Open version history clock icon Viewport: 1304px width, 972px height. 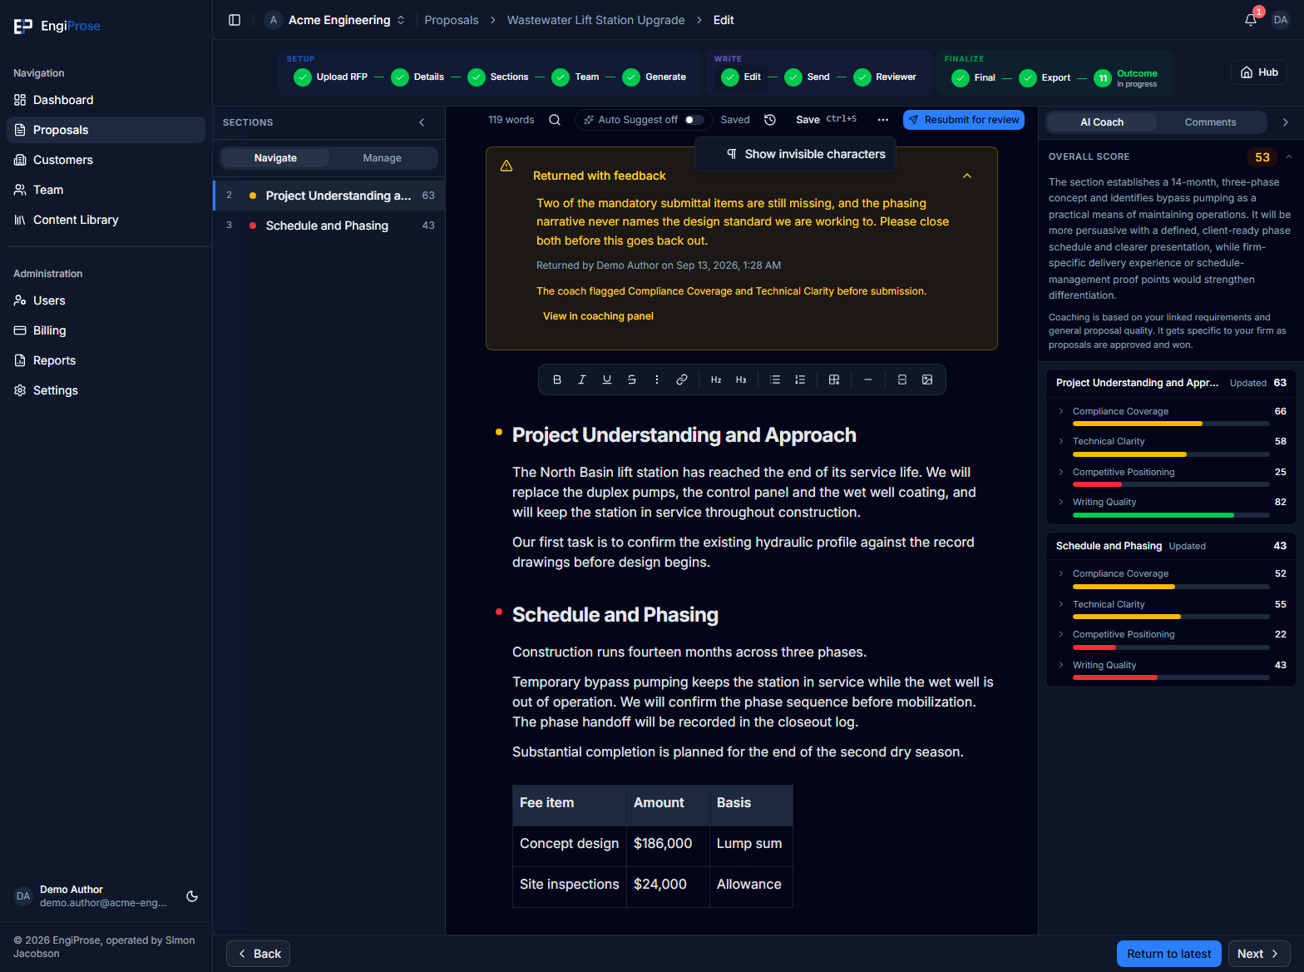pos(770,120)
